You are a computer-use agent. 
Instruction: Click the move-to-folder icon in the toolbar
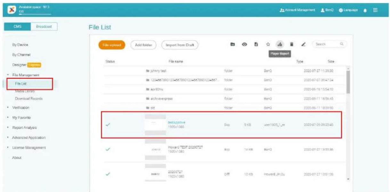(233, 45)
